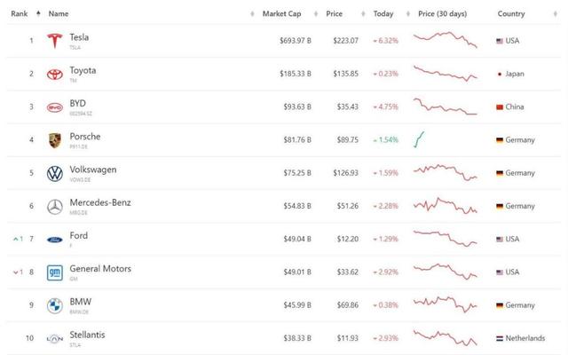This screenshot has height=355, width=568.
Task: Click the Mercedes-Benz star icon
Action: click(x=54, y=207)
